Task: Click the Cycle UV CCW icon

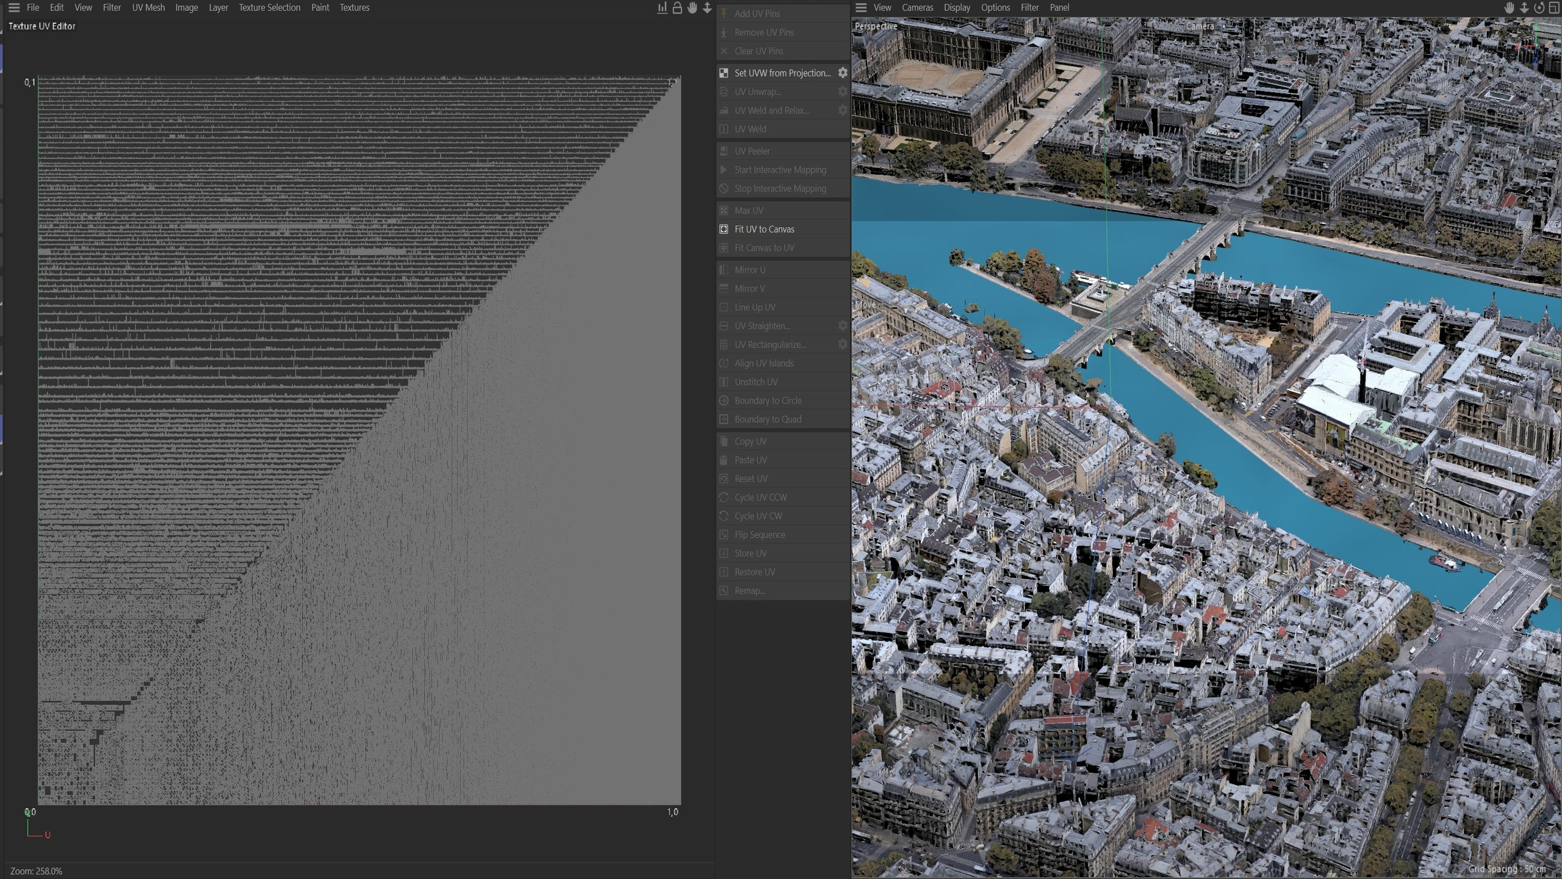Action: click(724, 497)
